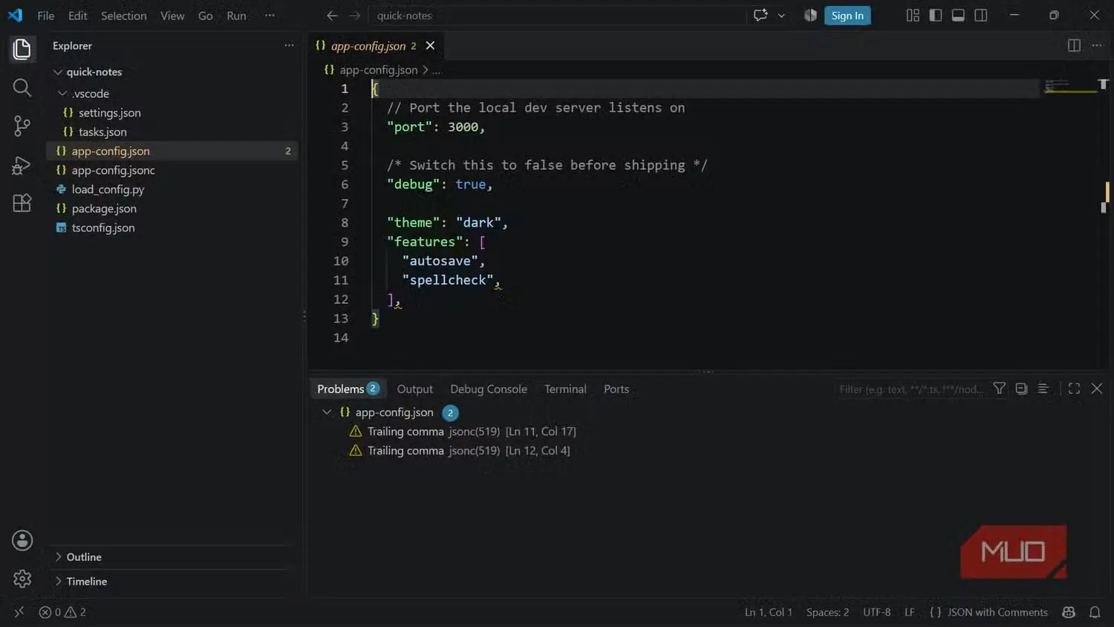Click the Problems filter text field

[911, 389]
